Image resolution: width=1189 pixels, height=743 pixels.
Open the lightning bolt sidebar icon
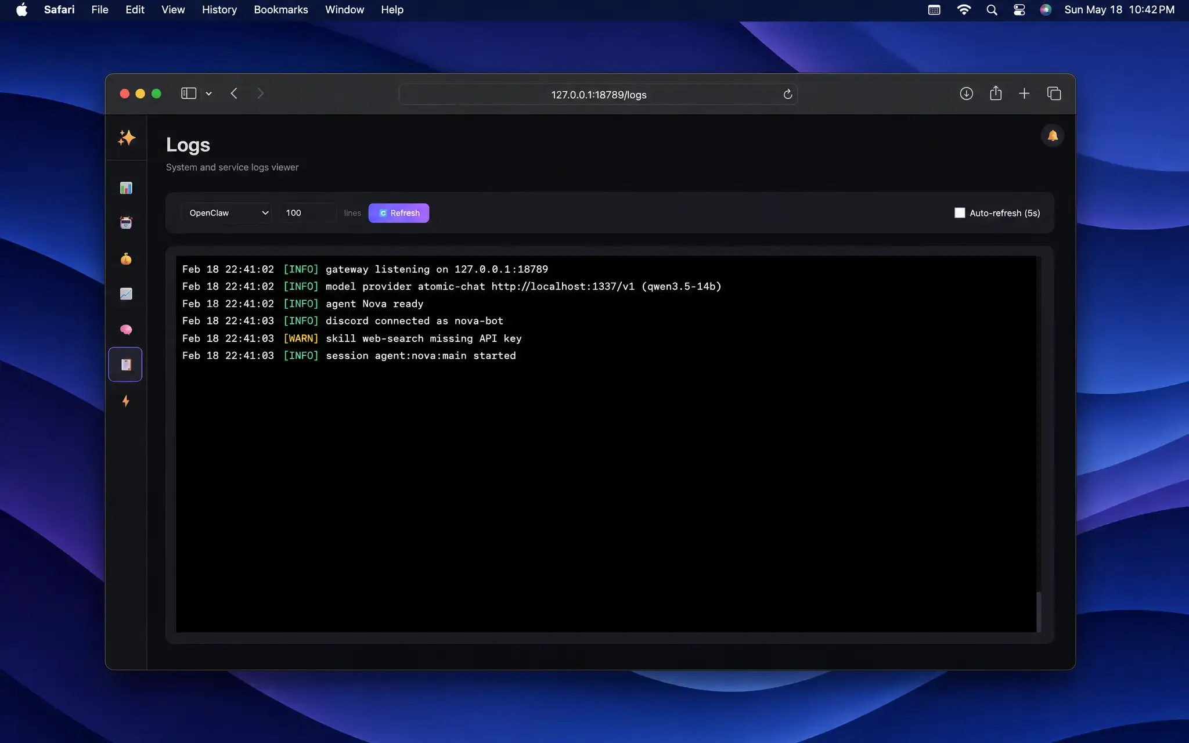126,401
